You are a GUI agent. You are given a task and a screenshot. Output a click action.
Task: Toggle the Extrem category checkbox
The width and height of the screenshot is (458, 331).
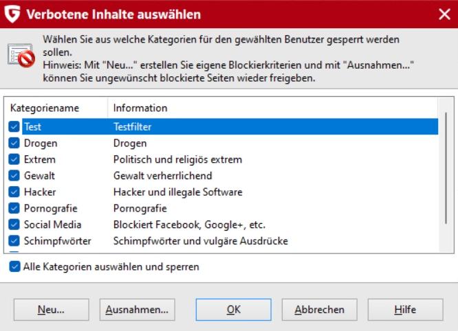point(14,159)
